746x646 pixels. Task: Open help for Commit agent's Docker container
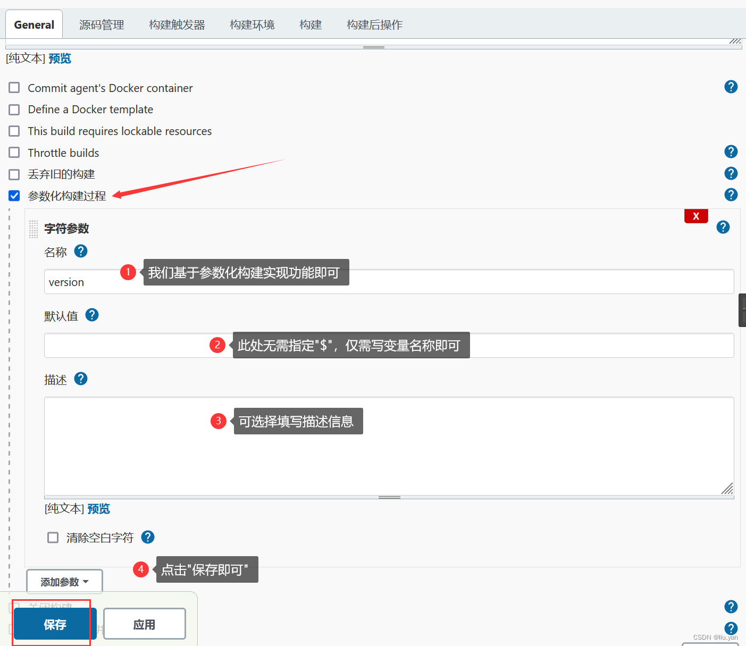point(731,87)
